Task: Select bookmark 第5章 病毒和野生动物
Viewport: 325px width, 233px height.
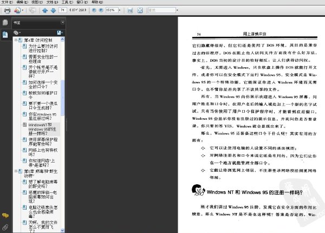Action: [x=41, y=173]
